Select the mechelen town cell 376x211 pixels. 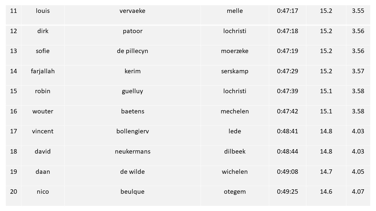[235, 115]
